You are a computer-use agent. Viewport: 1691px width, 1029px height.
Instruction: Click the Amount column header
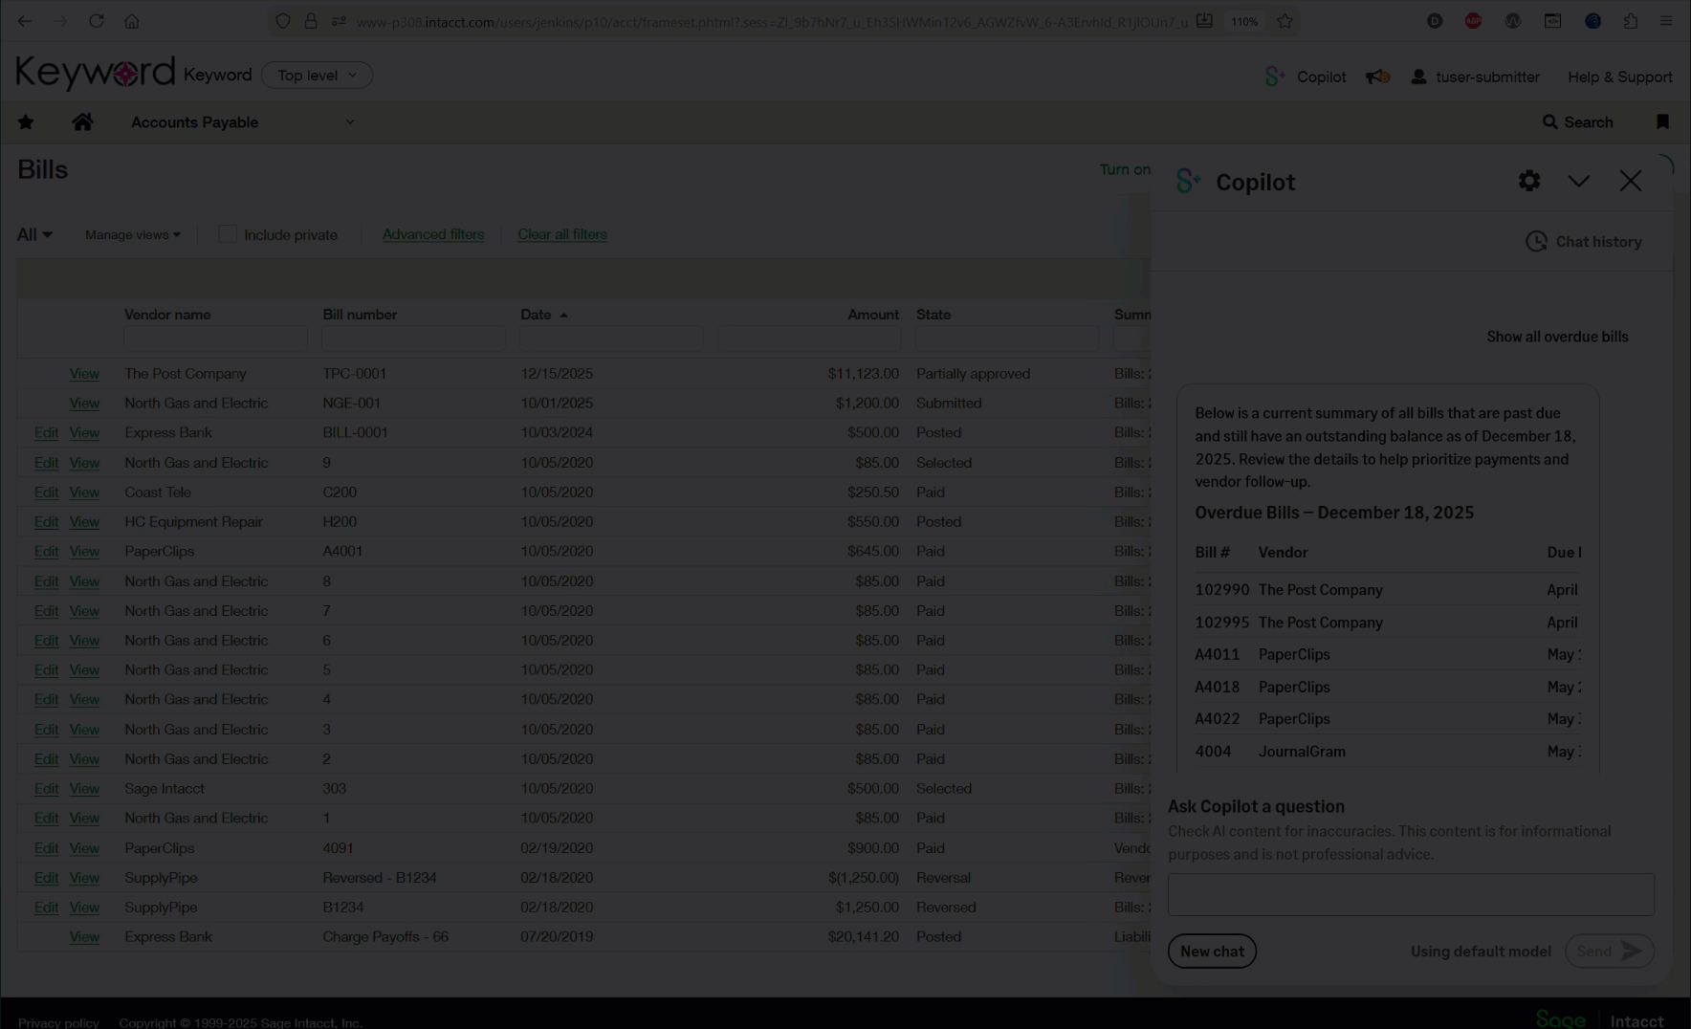click(872, 315)
